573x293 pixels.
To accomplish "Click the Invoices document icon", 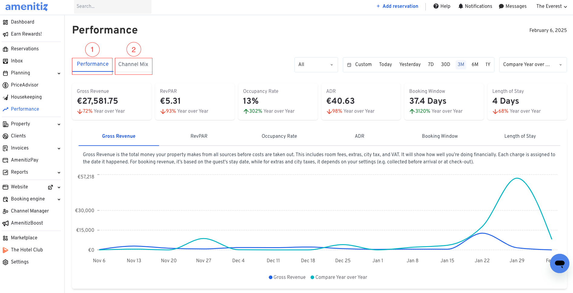I will 5,148.
